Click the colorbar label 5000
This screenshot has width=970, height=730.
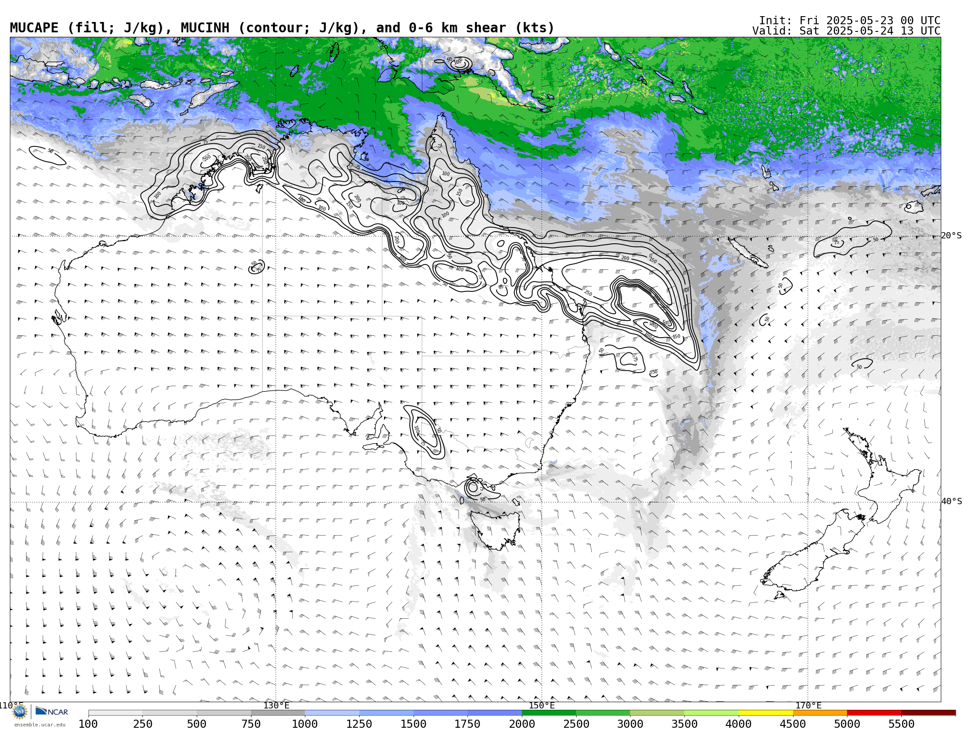(847, 724)
